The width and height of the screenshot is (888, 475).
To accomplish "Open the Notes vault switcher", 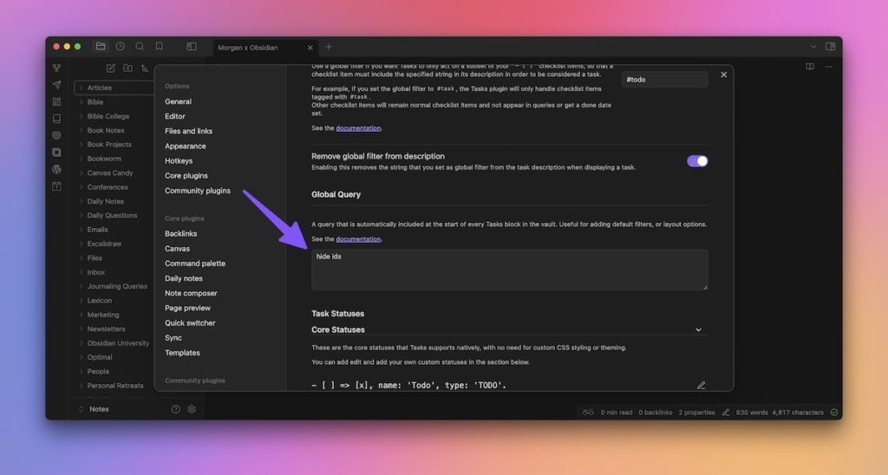I will pyautogui.click(x=94, y=409).
